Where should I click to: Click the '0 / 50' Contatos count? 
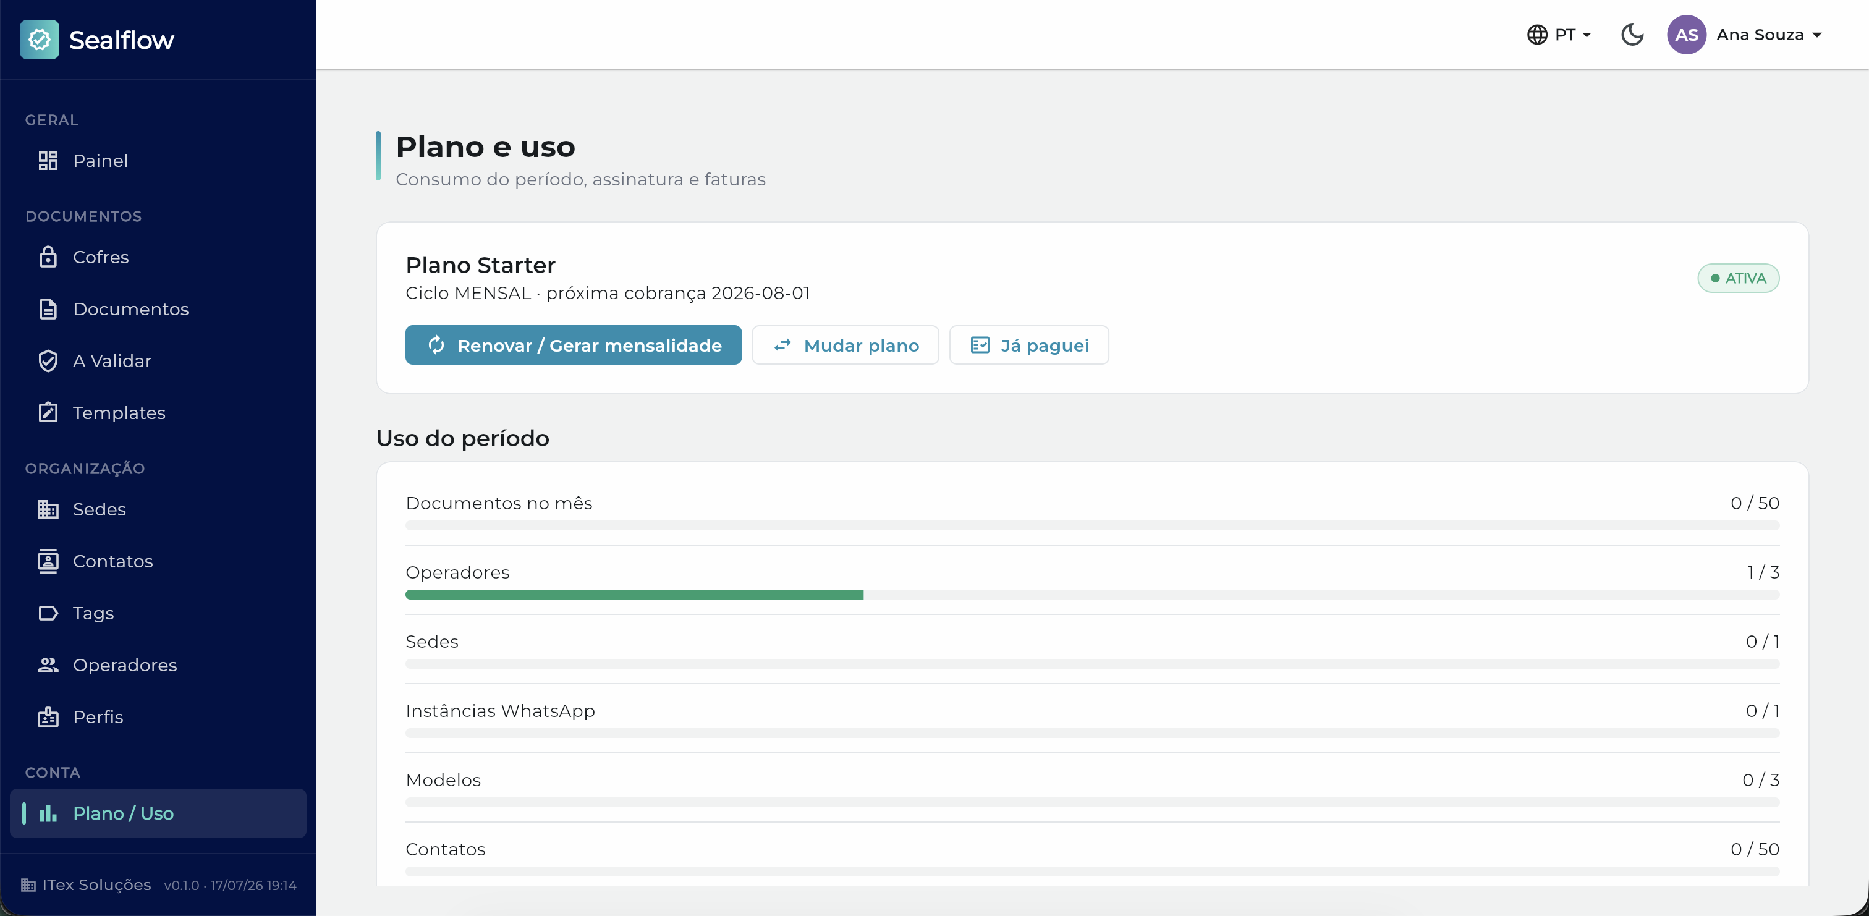pos(1755,849)
